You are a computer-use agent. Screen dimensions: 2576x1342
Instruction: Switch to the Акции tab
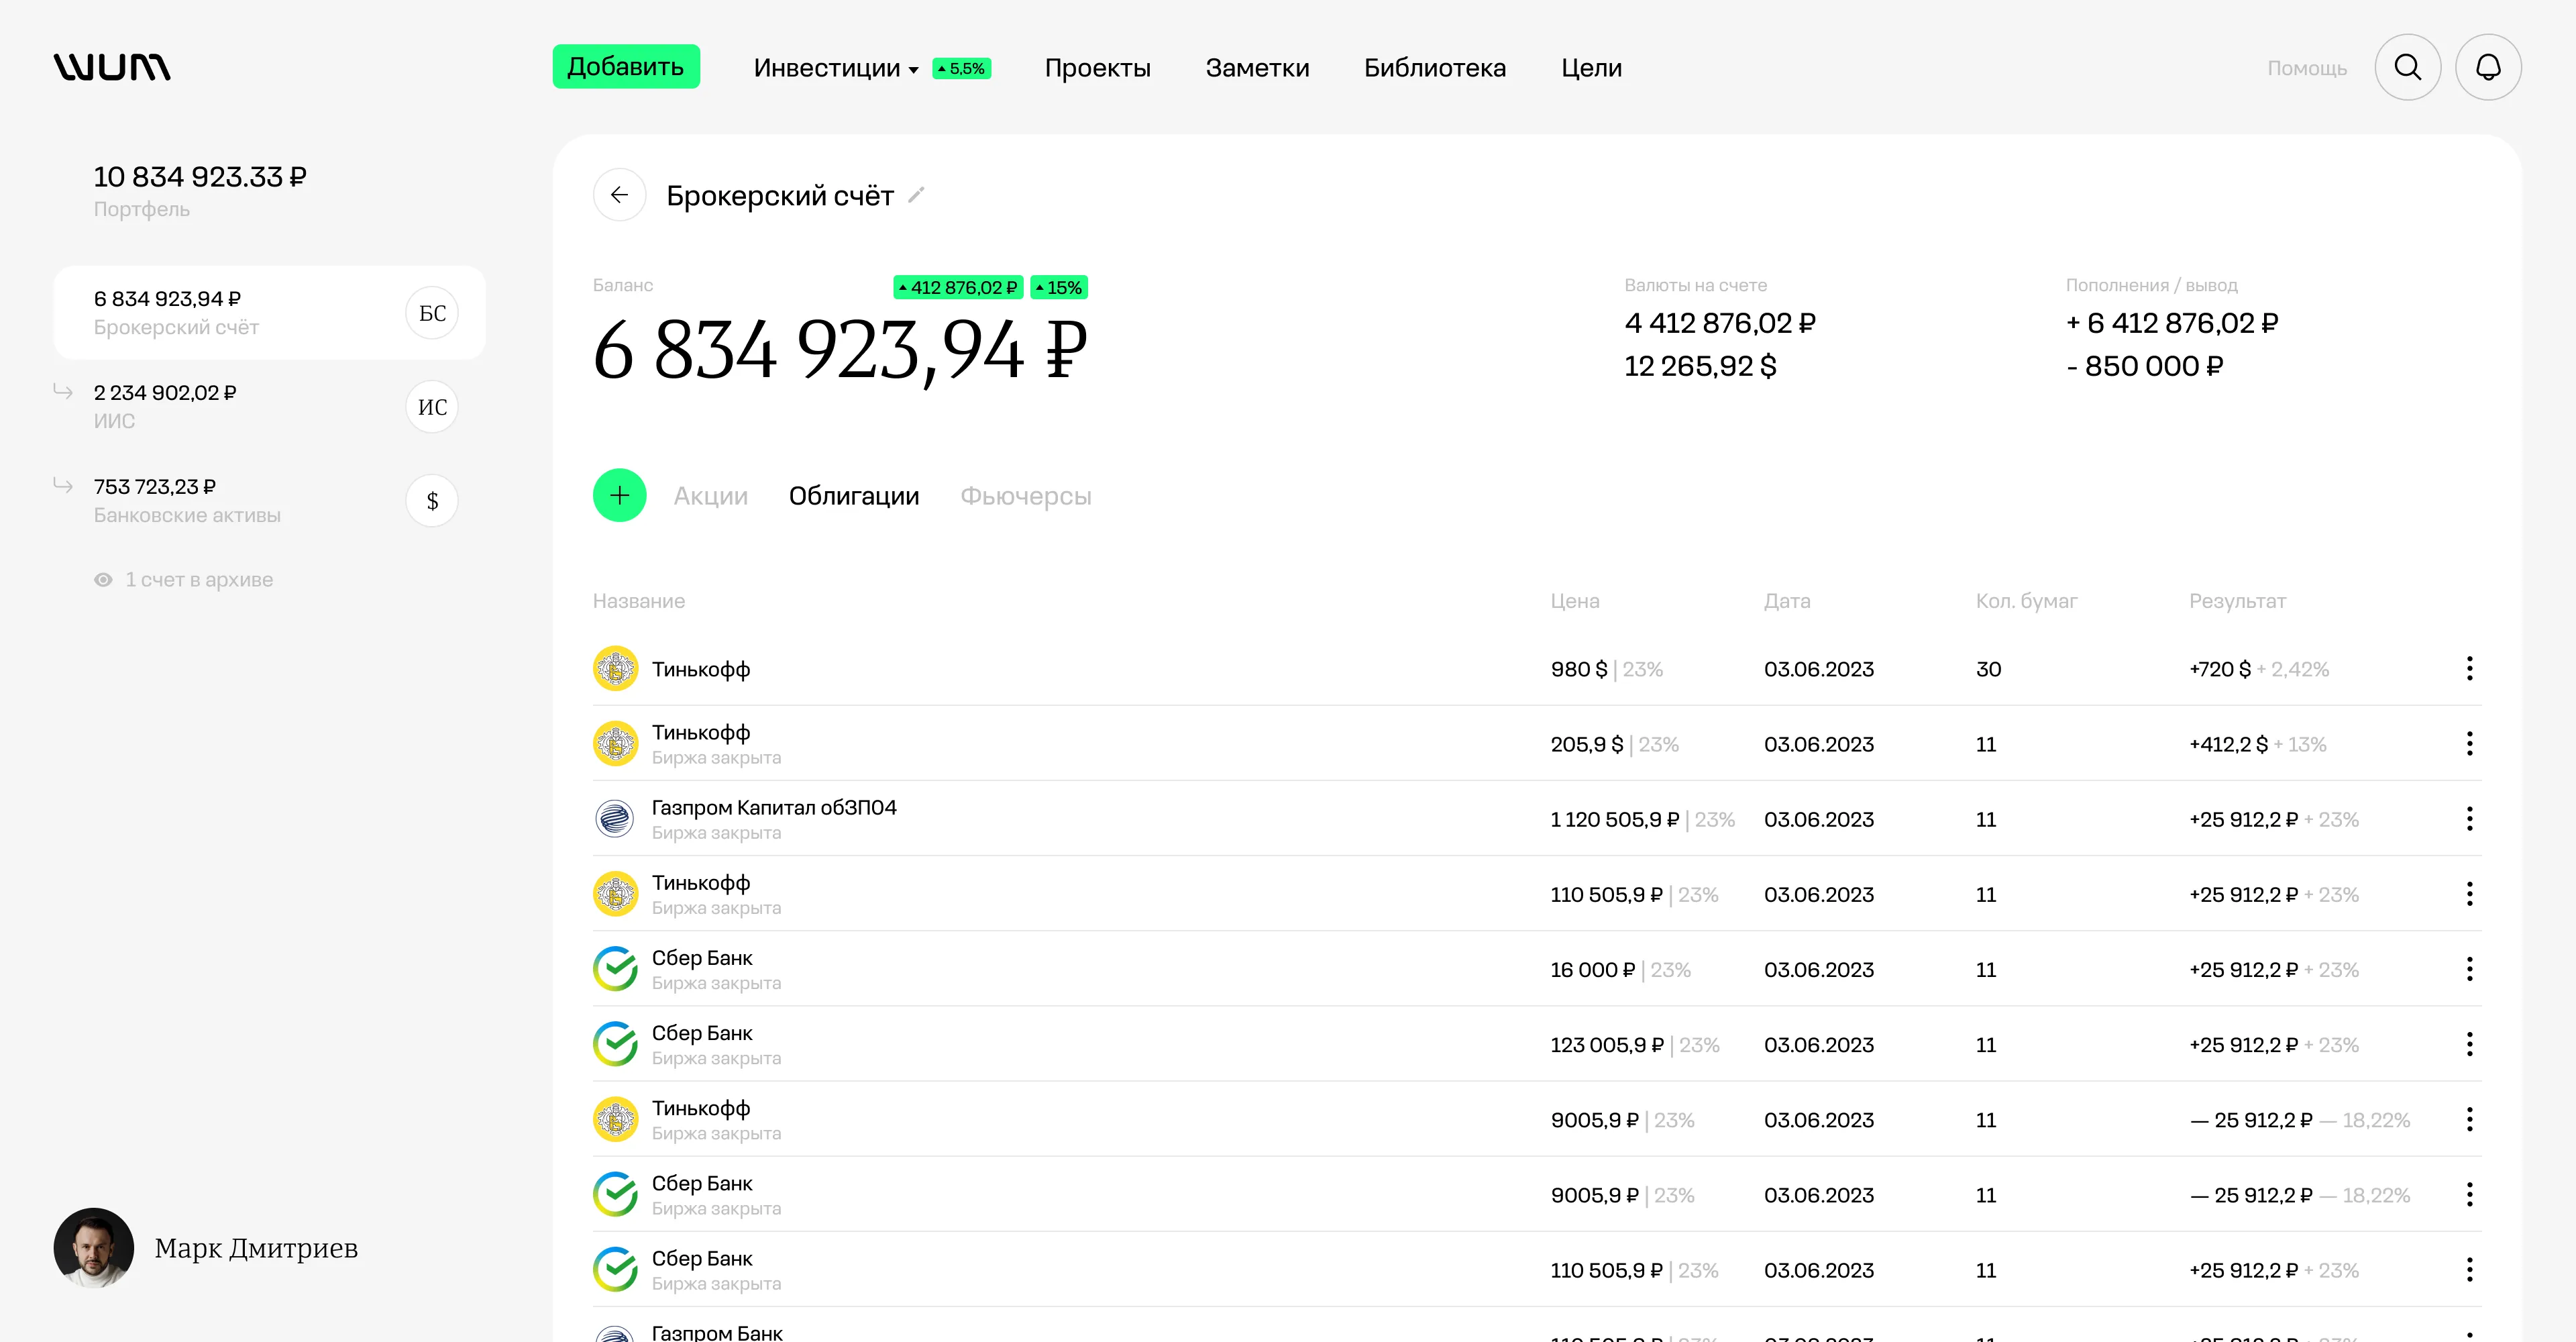710,496
